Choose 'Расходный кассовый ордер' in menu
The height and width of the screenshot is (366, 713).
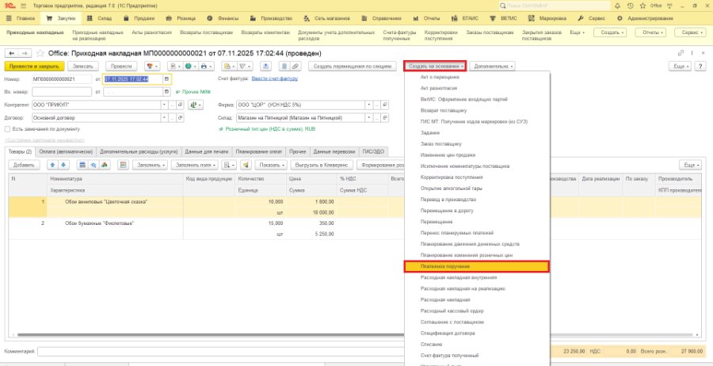(x=477, y=311)
